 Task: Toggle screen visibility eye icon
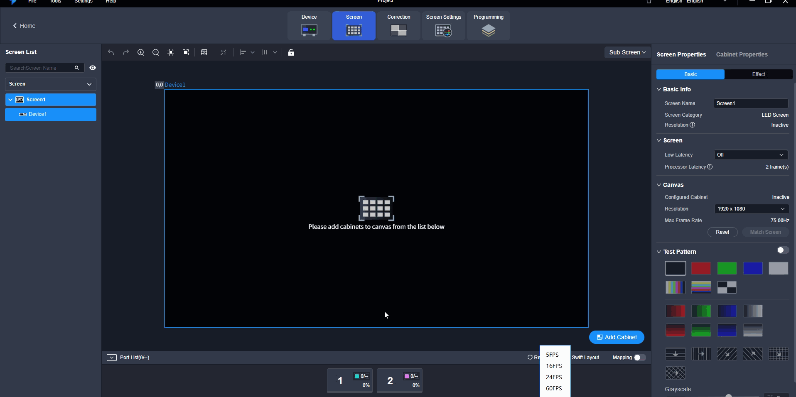93,68
